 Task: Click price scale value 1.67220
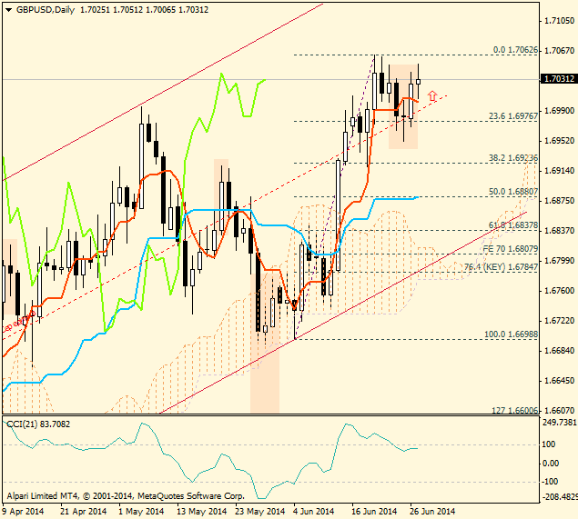click(x=559, y=321)
